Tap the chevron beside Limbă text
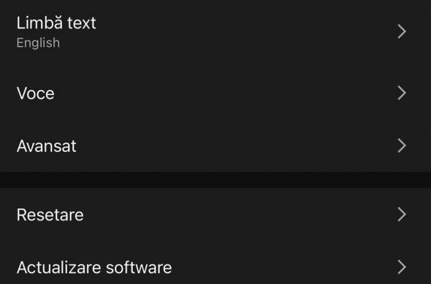Viewport: 431px width, 284px height. click(x=402, y=31)
